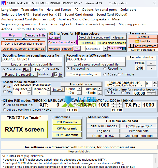The height and width of the screenshot is (168, 158).
Task: Open the Translation file menu
Action: point(32,10)
